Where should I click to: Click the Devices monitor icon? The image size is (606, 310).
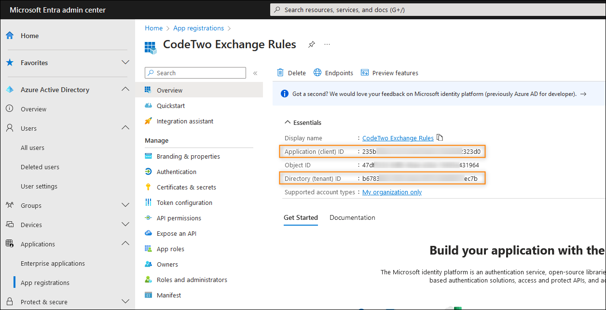click(x=10, y=225)
